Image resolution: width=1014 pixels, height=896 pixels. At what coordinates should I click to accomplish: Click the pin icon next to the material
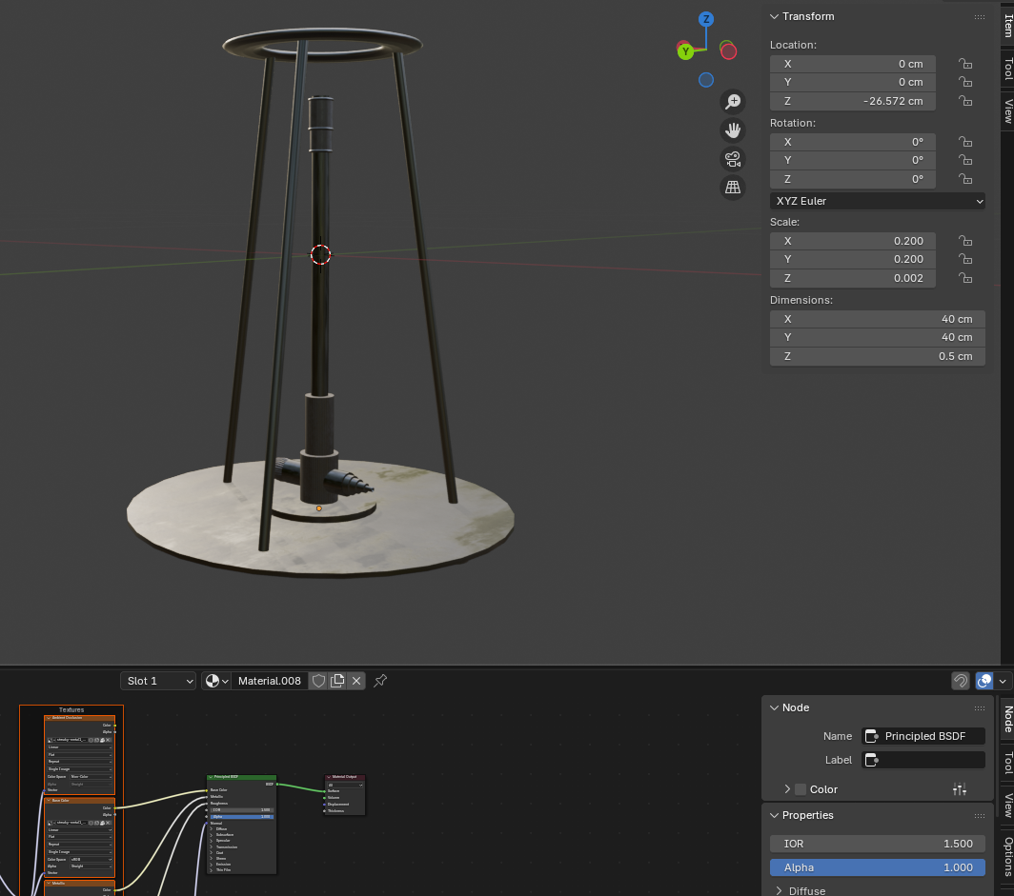coord(380,681)
